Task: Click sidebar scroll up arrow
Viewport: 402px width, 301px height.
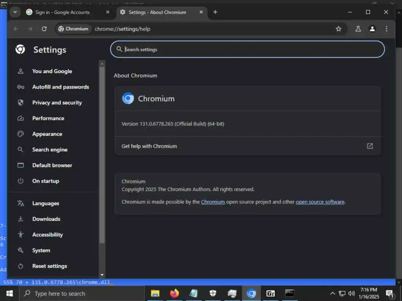Action: click(x=102, y=63)
